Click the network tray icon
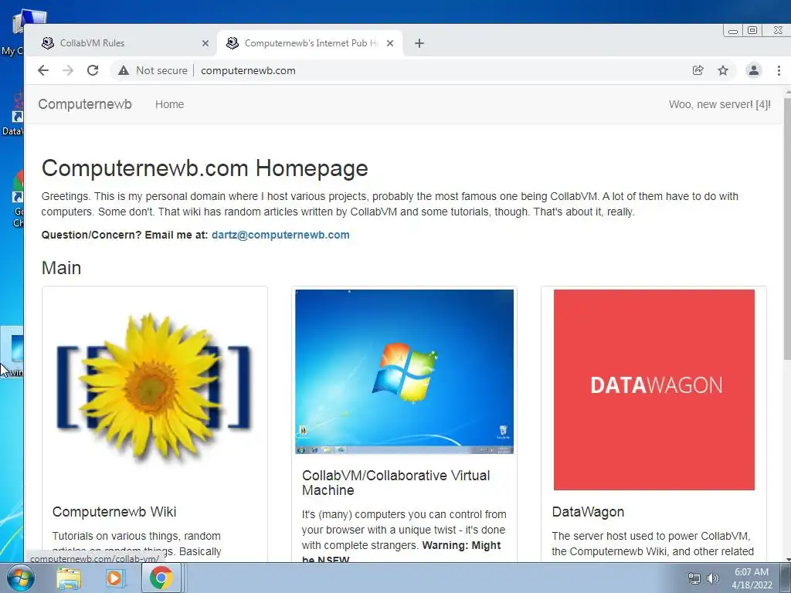 click(x=694, y=578)
